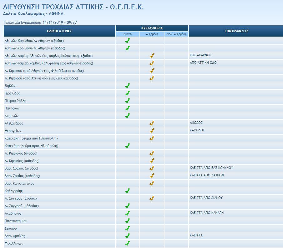Click the orange checkmark for Λ. Συγγρού (άνοδος)
This screenshot has width=283, height=248.
pos(152,198)
